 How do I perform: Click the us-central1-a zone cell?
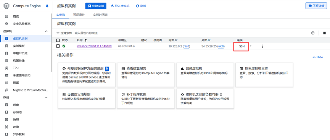coord(126,46)
